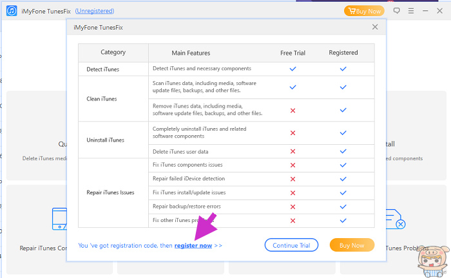Click the Registered checkmark for Detect iTunes

[343, 68]
